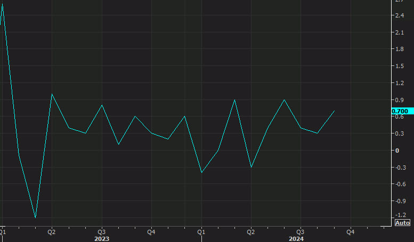Click the final data point of the line

coord(334,111)
